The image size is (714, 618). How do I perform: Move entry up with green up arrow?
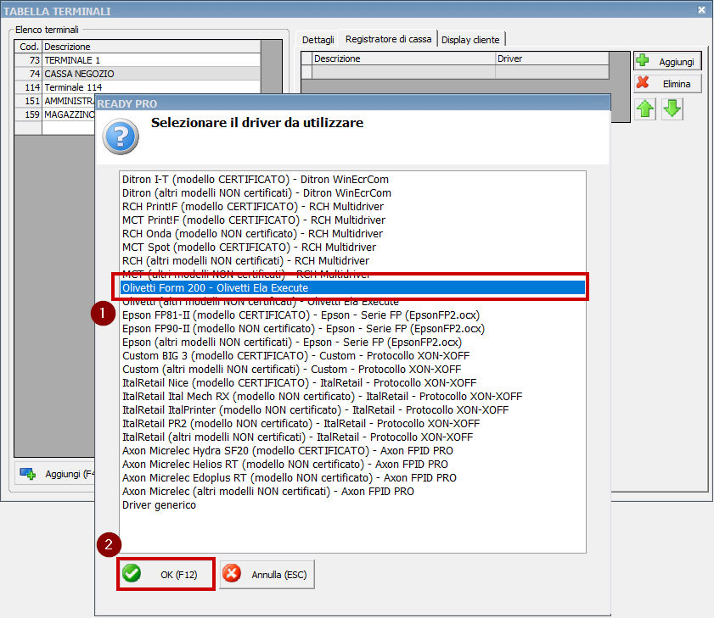coord(645,109)
